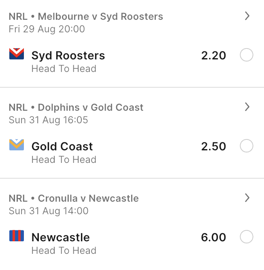Click the Syd Roosters team name
The height and width of the screenshot is (270, 264).
point(68,56)
